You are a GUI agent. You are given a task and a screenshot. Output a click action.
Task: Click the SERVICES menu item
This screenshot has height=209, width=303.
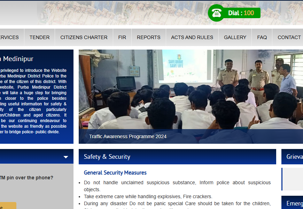point(9,37)
